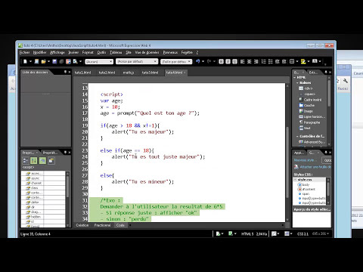
Task: Toggle Italic formatting in toolbar
Action: coord(228,61)
